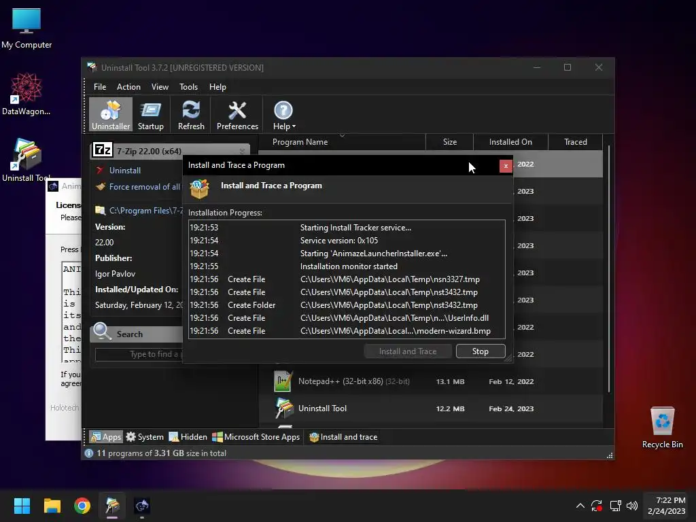The image size is (696, 522).
Task: Open the Startup toolbar section
Action: click(150, 115)
